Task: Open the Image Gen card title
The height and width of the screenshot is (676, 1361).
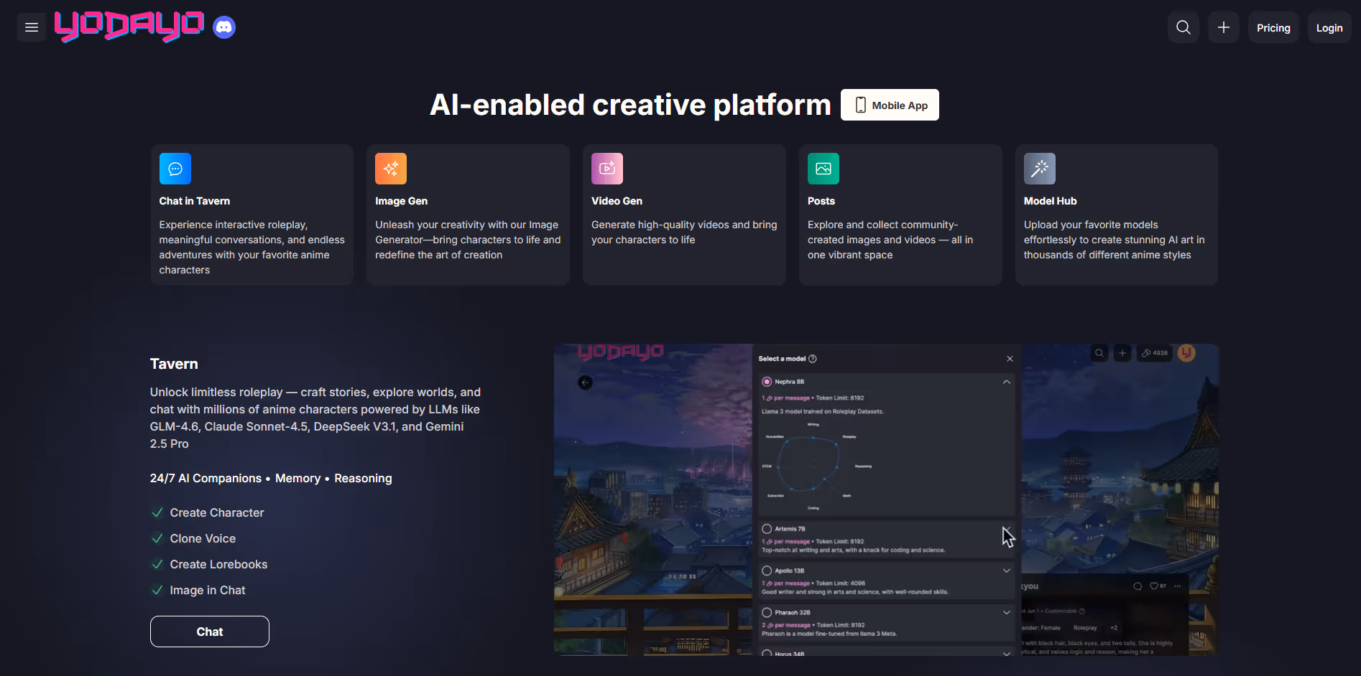Action: [x=401, y=201]
